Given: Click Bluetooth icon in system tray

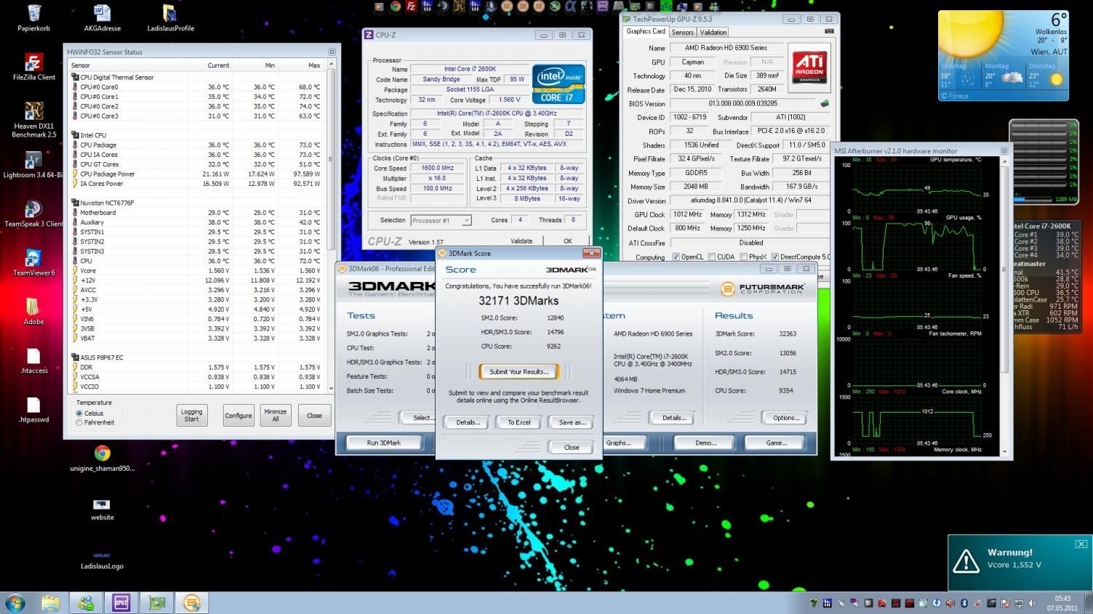Looking at the screenshot, I should click(x=964, y=603).
